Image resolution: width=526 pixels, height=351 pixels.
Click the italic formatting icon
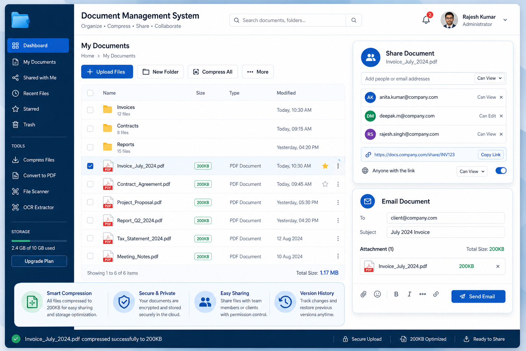click(409, 294)
